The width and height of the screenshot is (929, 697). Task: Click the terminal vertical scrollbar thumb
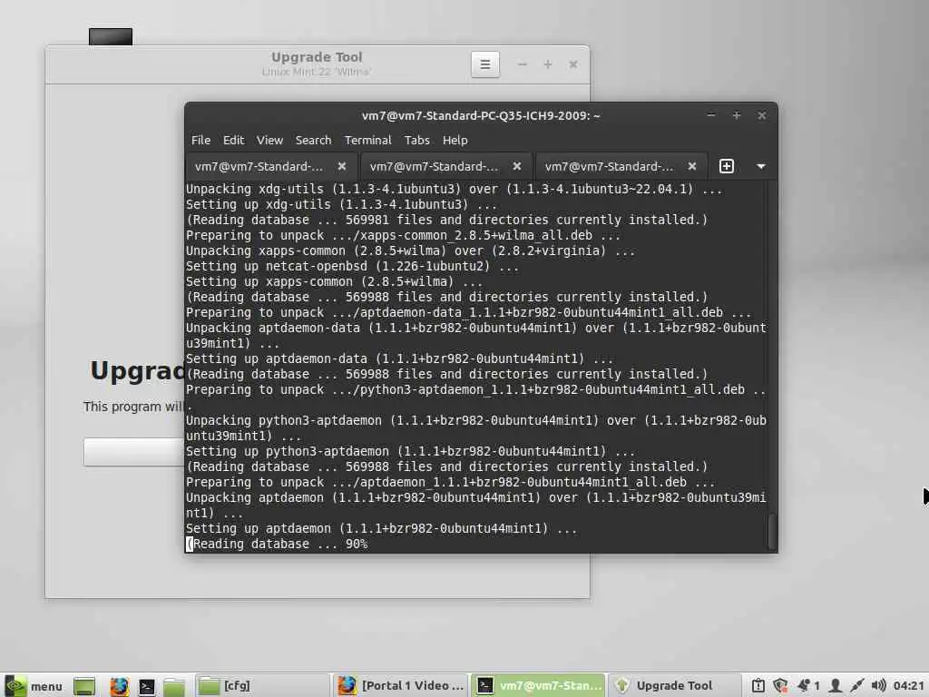(772, 531)
